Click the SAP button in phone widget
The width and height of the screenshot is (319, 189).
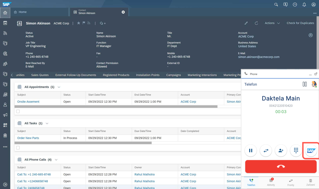(x=311, y=151)
